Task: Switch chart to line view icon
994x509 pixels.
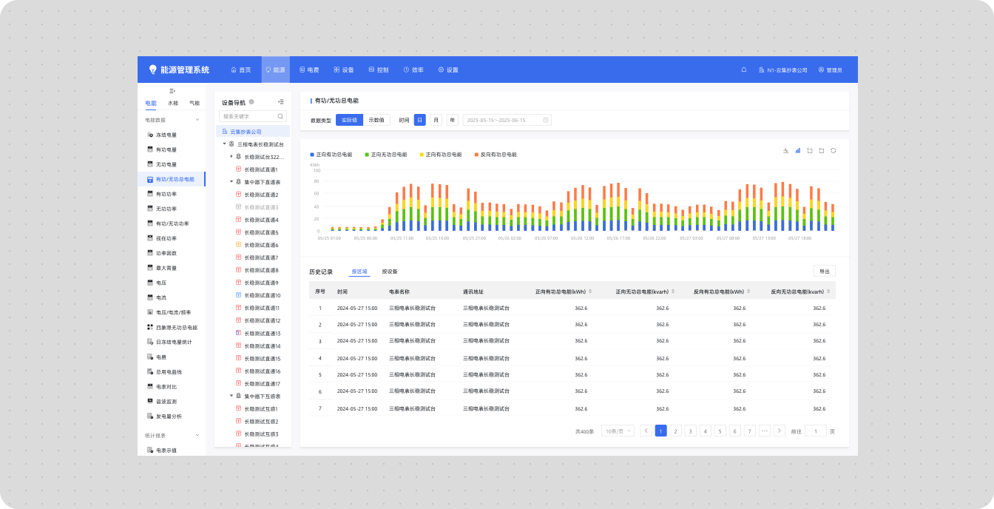Action: click(786, 150)
